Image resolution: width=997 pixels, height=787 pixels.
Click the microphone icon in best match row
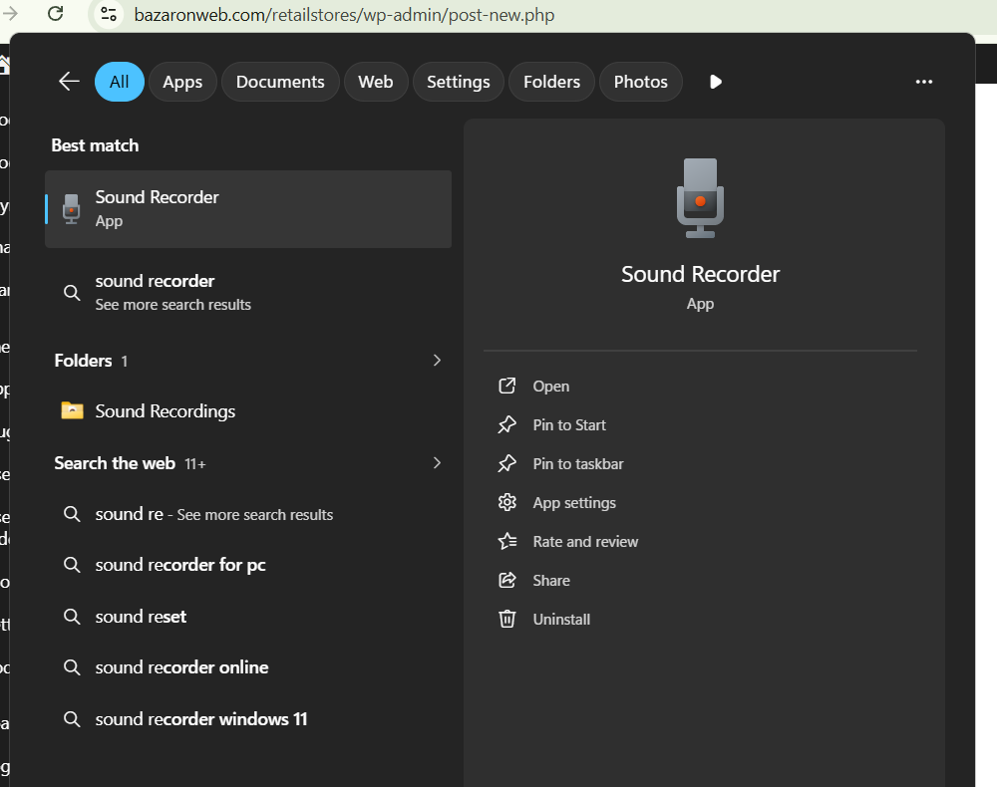click(x=71, y=209)
